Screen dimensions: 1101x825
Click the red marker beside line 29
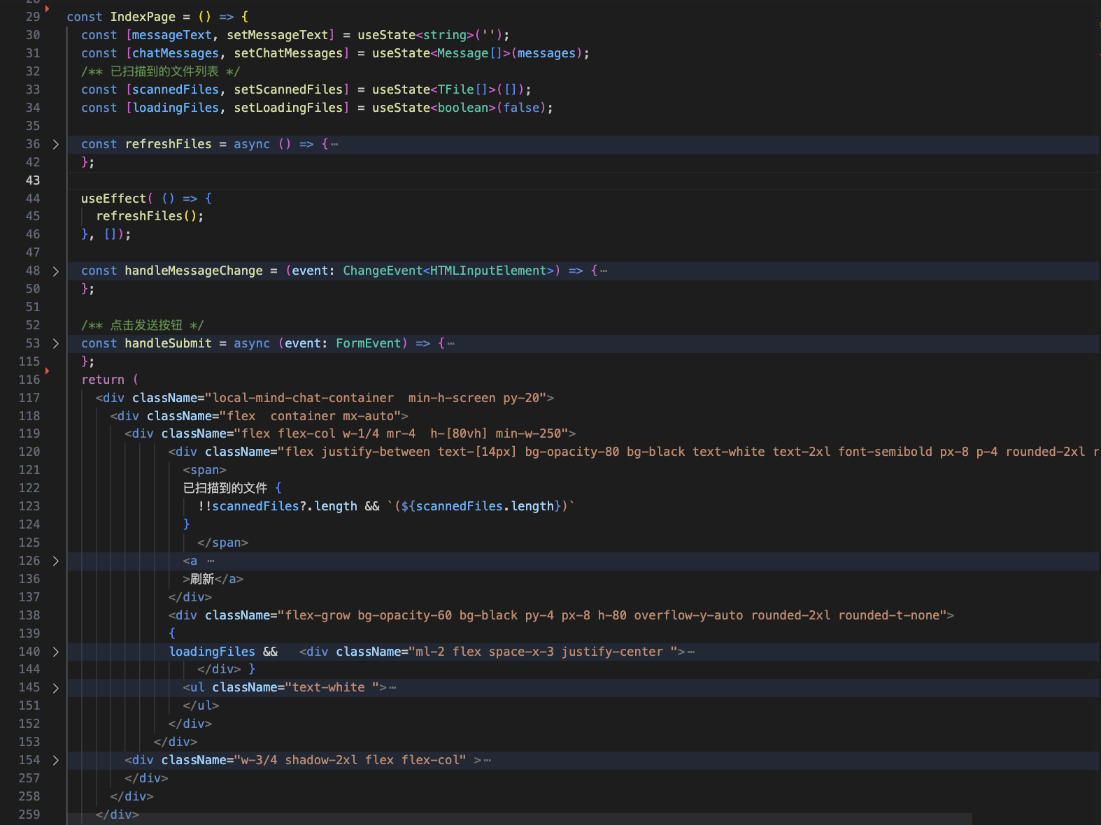pos(47,8)
